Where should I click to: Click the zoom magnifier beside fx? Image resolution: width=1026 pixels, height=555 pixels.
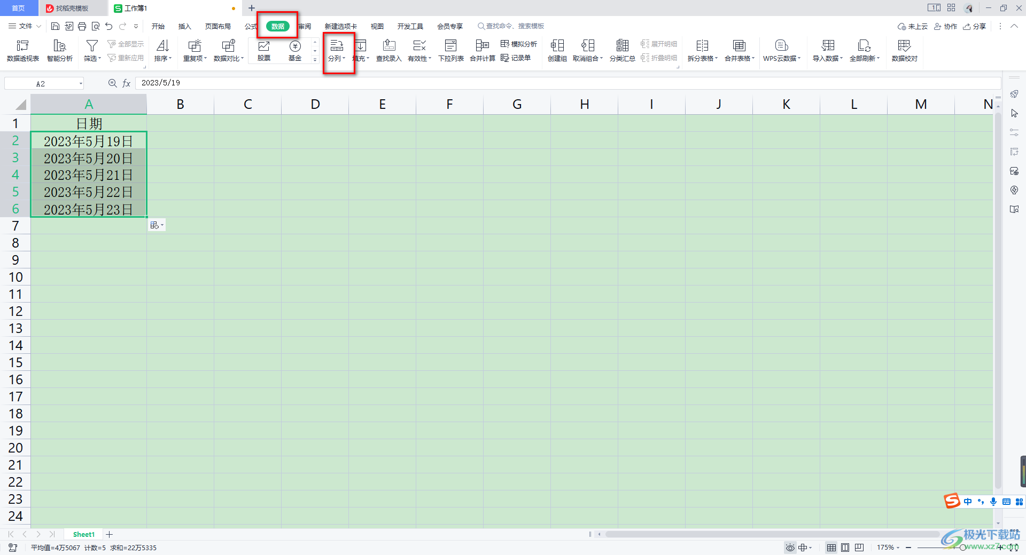[112, 83]
